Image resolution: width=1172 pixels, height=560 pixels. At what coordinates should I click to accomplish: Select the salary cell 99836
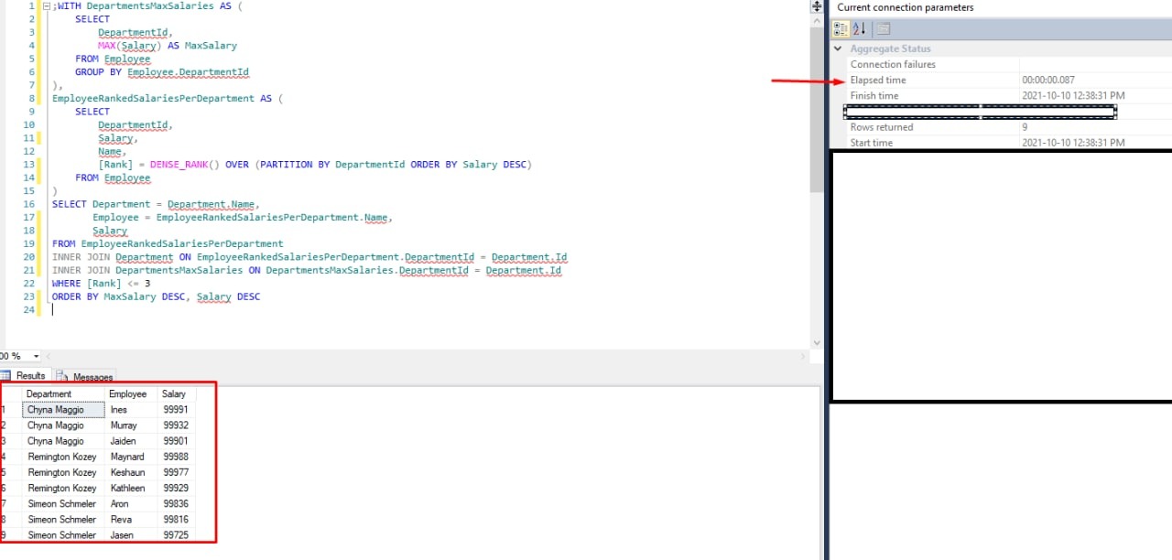pos(177,503)
